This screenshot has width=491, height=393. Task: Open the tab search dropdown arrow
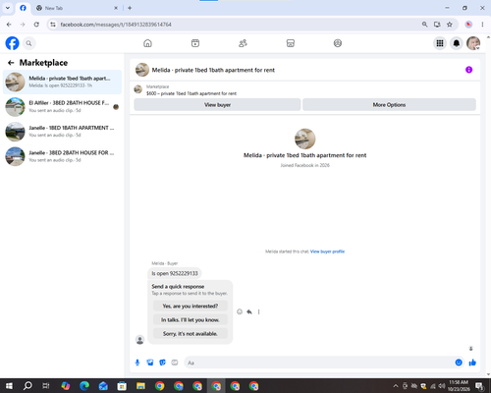[8, 8]
